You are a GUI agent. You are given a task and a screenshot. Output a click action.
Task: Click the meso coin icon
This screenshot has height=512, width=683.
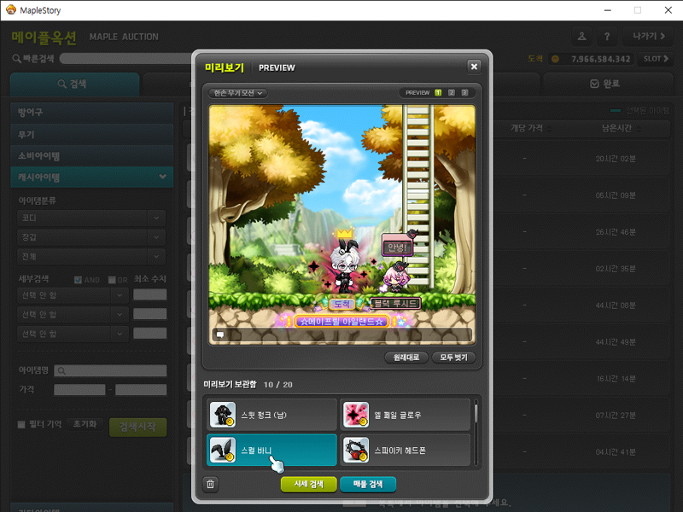click(x=555, y=59)
